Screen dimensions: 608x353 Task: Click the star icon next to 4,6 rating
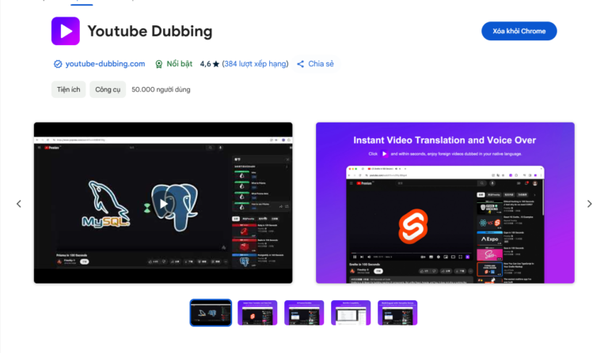(215, 64)
